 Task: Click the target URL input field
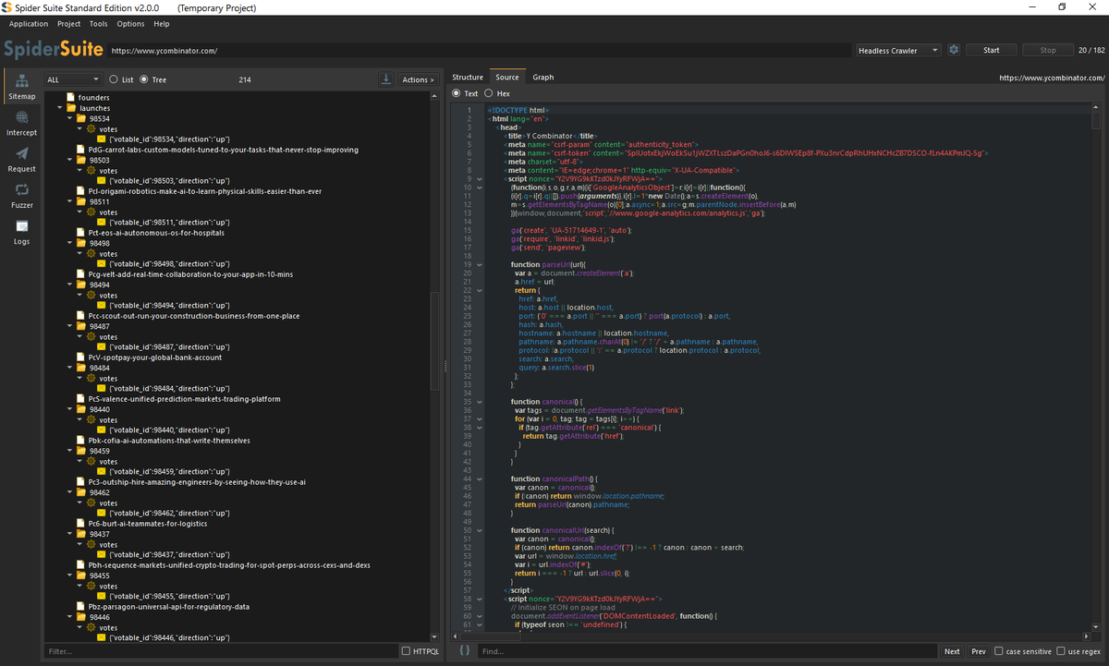(x=479, y=51)
